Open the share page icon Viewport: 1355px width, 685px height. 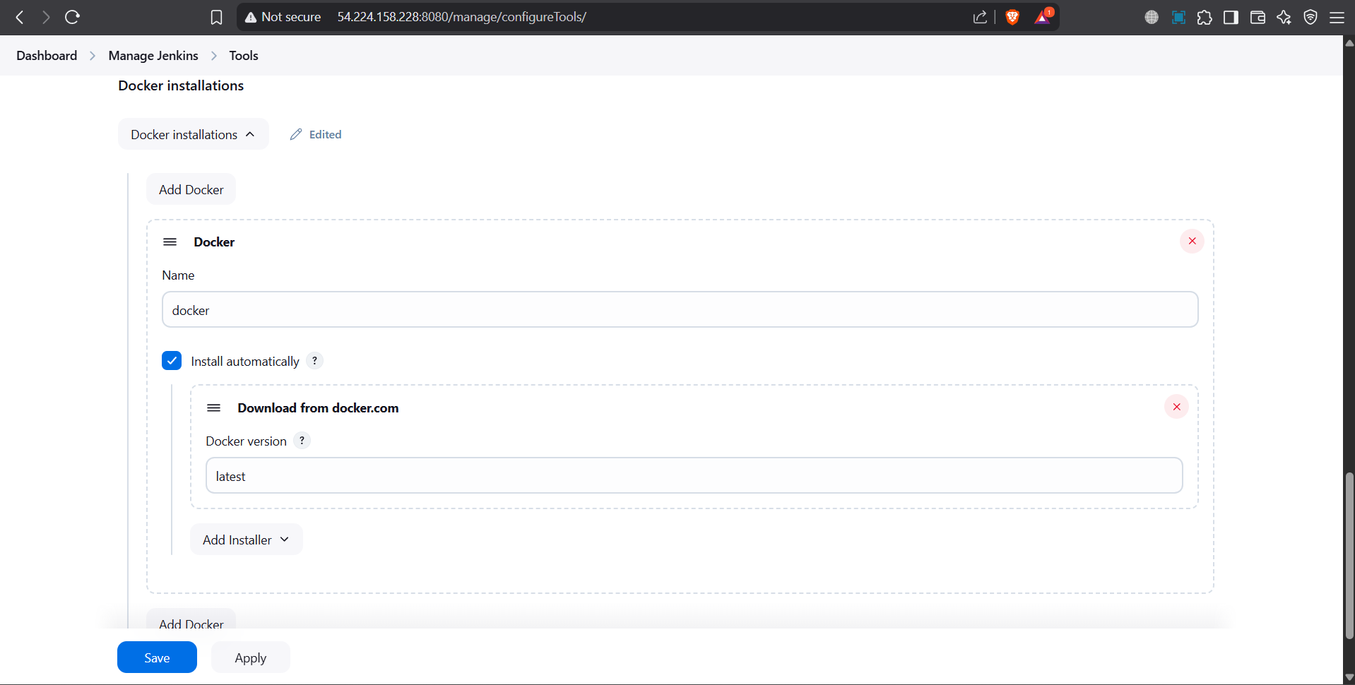[x=980, y=17]
